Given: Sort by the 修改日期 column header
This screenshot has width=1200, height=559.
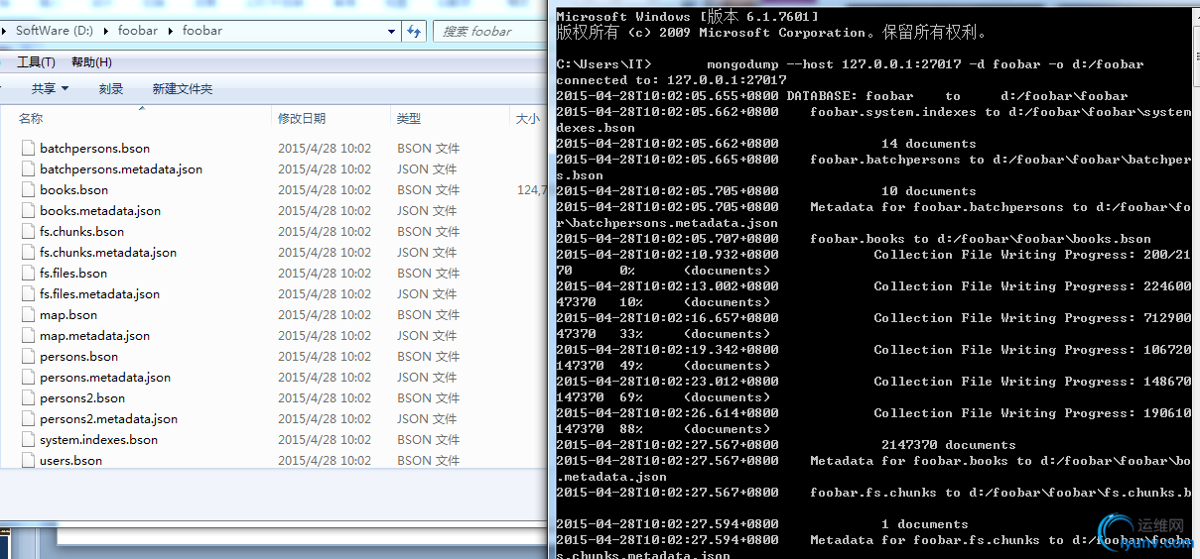Looking at the screenshot, I should coord(302,118).
